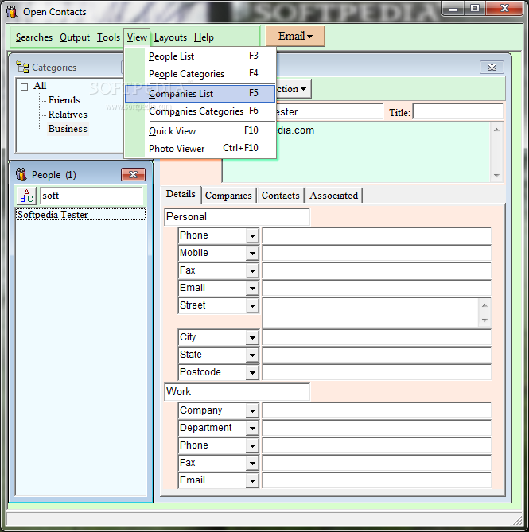Select the Business category
Viewport: 529px width, 532px height.
68,129
